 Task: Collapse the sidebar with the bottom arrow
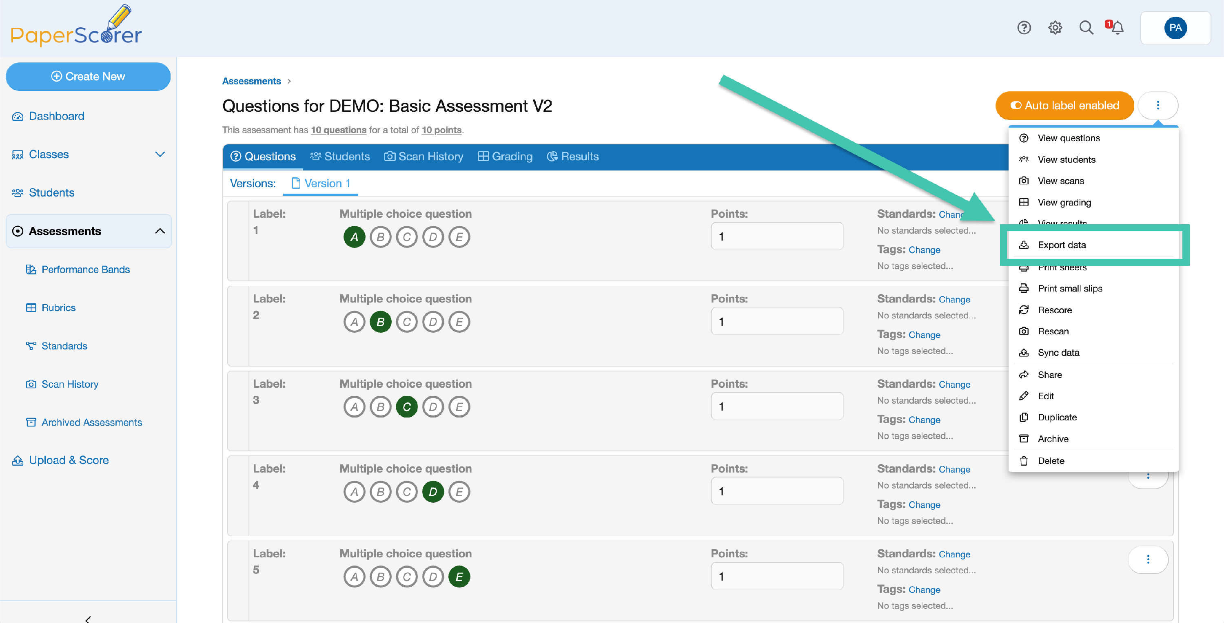tap(88, 619)
